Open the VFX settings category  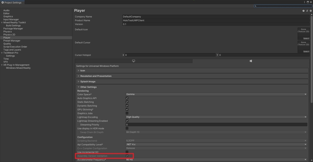(x=5, y=62)
